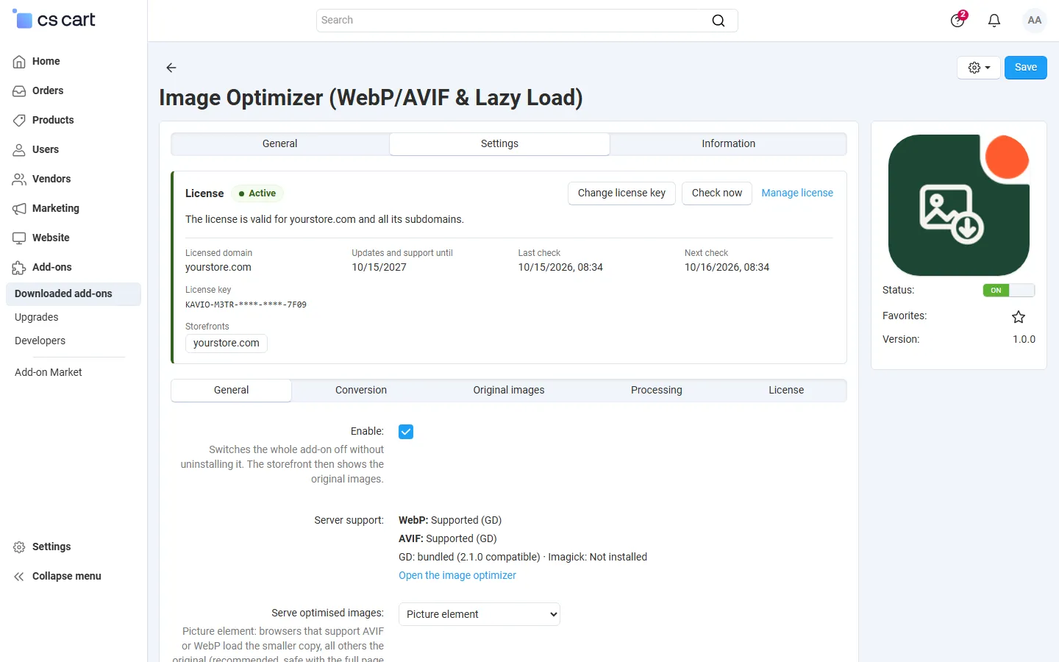Click the Orders inbox icon
This screenshot has width=1059, height=662.
point(19,91)
